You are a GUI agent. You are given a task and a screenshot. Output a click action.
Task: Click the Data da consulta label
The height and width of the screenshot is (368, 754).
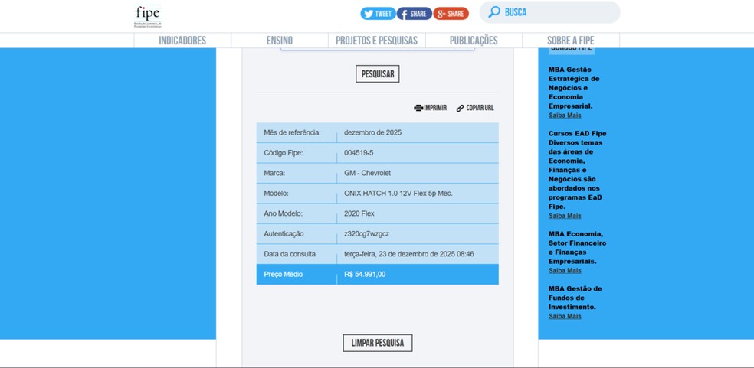pyautogui.click(x=290, y=254)
